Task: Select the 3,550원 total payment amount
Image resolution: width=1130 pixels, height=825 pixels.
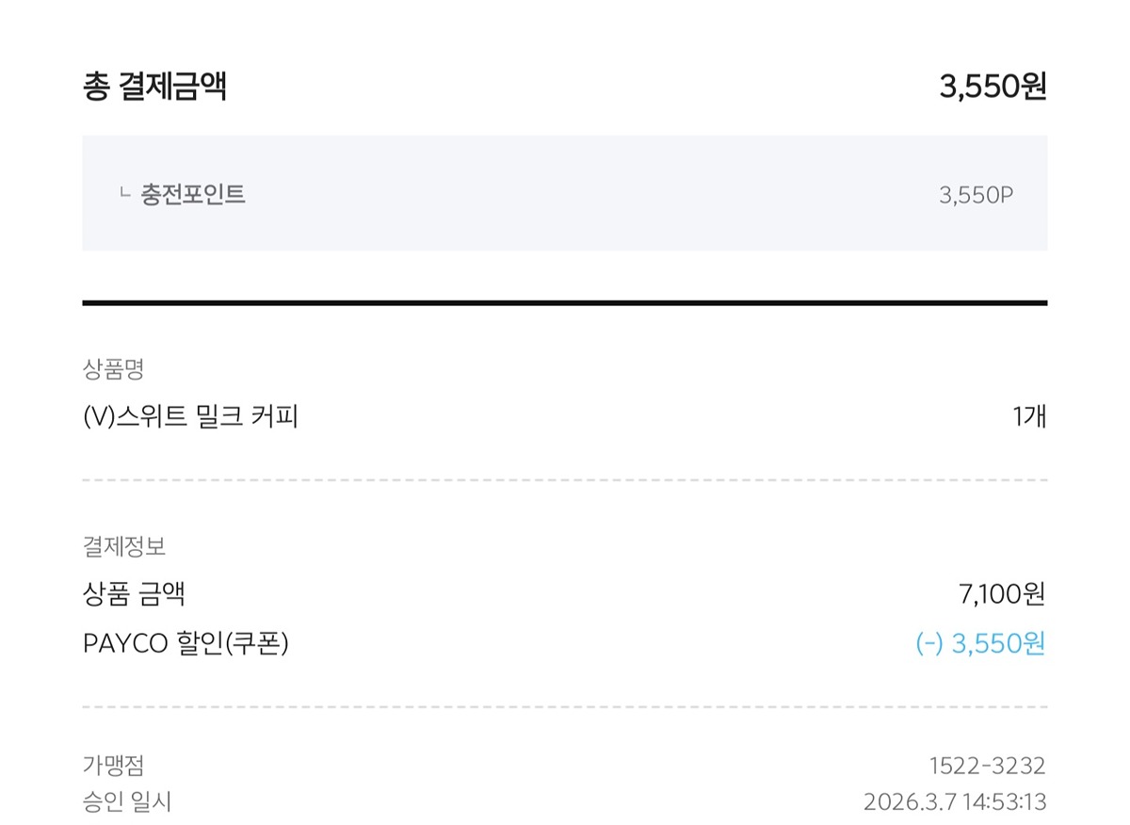Action: coord(993,88)
